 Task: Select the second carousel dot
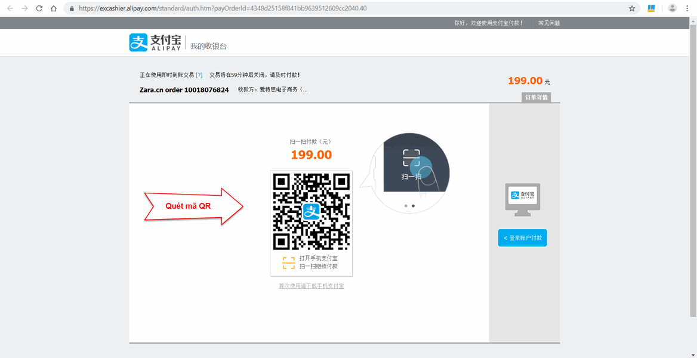[x=413, y=206]
